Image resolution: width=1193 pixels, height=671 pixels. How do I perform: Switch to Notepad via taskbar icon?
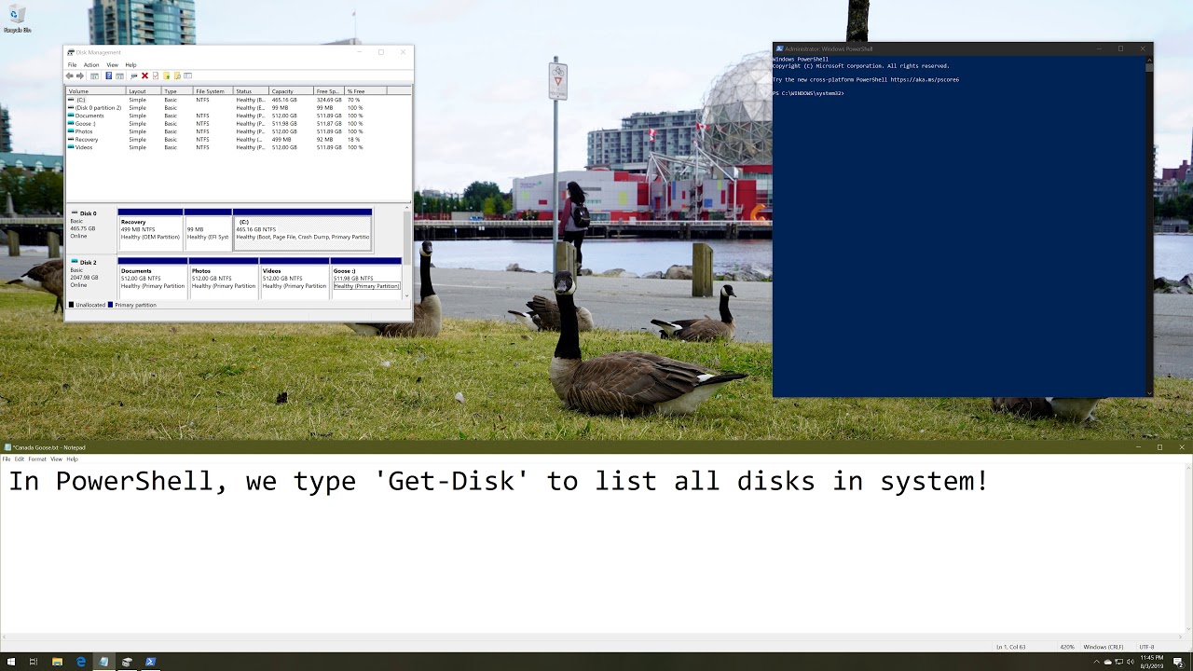pyautogui.click(x=103, y=662)
